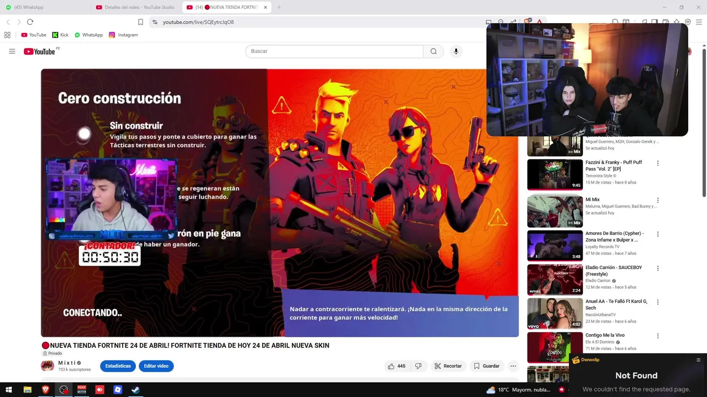The image size is (707, 397).
Task: Click the site info icon before URL
Action: tap(155, 22)
